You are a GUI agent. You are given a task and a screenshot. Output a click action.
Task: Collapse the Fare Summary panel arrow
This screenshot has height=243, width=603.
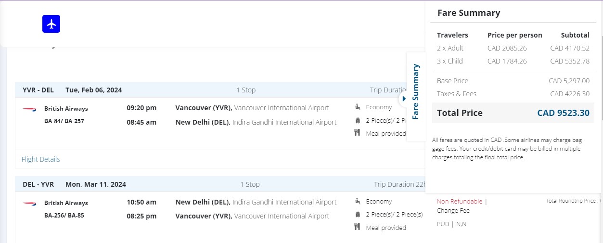(x=404, y=99)
